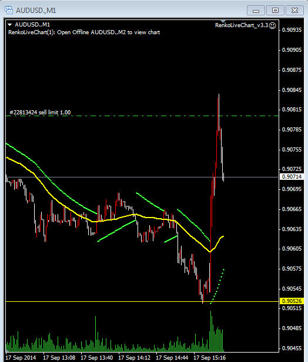
Task: Click the AUDUSD.,M1 window title text
Action: coord(36,11)
